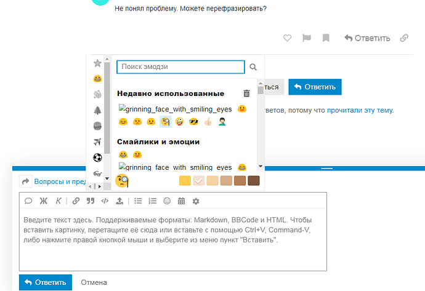Image resolution: width=425 pixels, height=291 pixels.
Task: Click the 'Поиск эмодзи' search field
Action: (x=180, y=67)
